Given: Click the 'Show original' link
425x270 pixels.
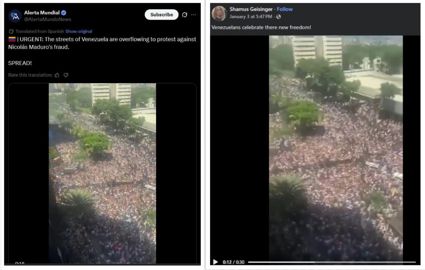Looking at the screenshot, I should pos(78,31).
